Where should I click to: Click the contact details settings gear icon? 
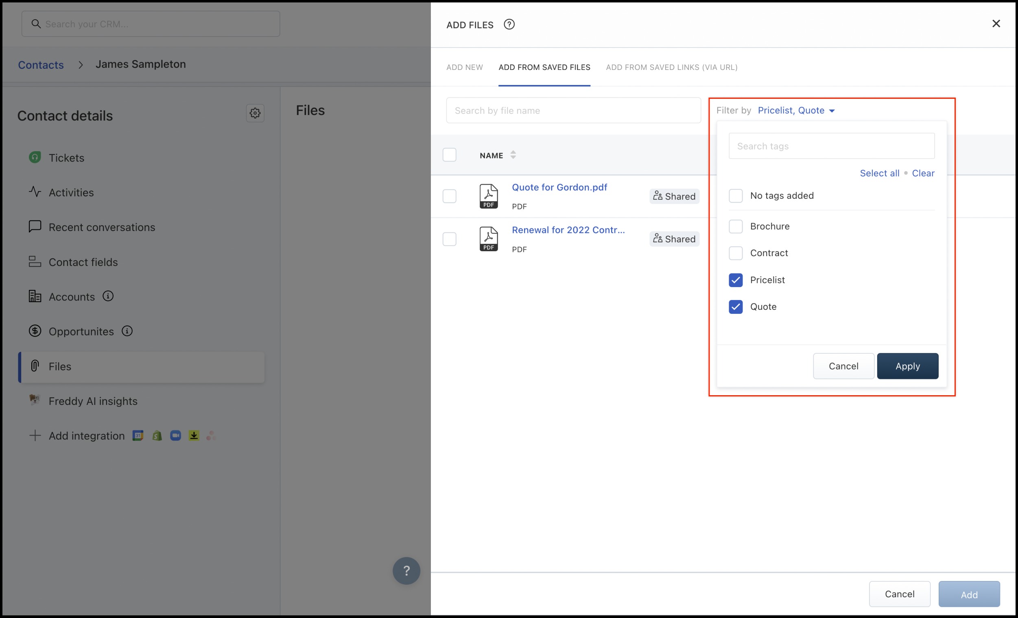(x=255, y=113)
